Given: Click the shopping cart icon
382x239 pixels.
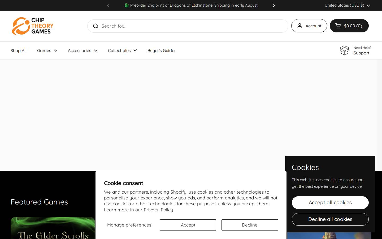Looking at the screenshot, I should point(338,26).
